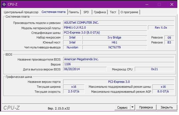
Task: Click the NCT6779 chip value
Action: pyautogui.click(x=114, y=47)
